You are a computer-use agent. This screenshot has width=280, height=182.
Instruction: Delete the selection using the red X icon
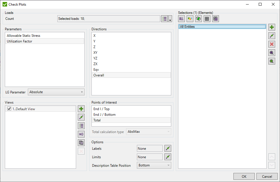pyautogui.click(x=271, y=44)
